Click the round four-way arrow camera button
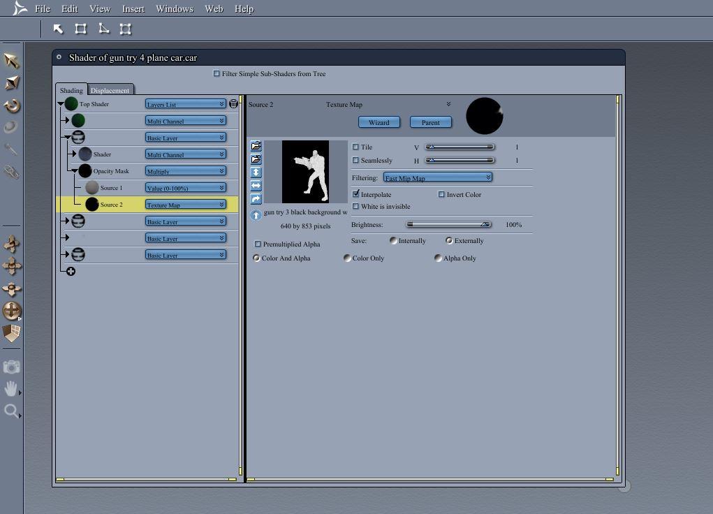The image size is (713, 514). pos(12,311)
